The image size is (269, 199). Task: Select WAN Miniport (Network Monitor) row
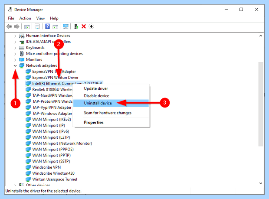pos(59,144)
